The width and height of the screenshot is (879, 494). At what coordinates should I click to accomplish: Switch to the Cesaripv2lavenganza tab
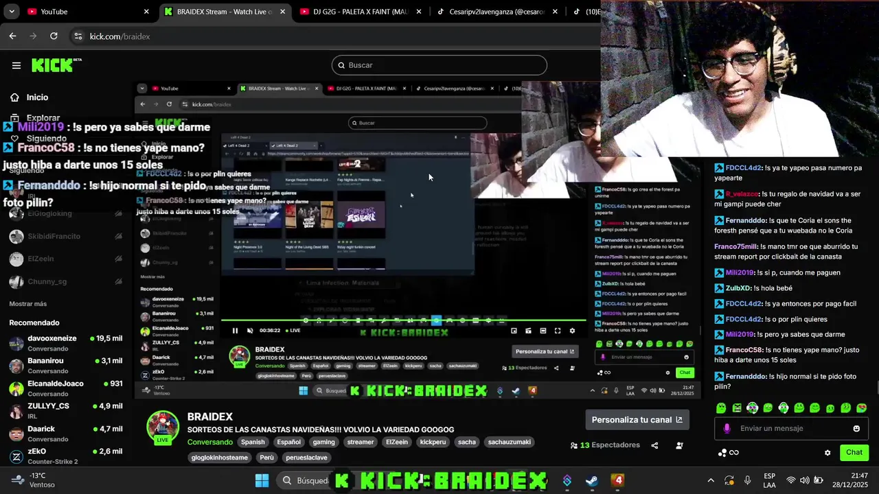pyautogui.click(x=498, y=12)
